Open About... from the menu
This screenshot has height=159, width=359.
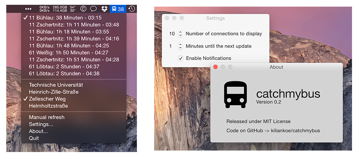click(x=74, y=131)
